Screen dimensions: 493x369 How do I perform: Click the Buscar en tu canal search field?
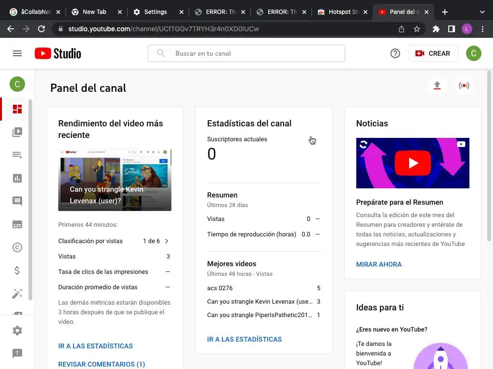[246, 54]
